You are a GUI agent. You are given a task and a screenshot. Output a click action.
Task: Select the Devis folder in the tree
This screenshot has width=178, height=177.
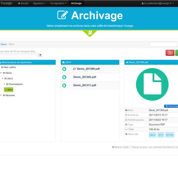point(7,73)
